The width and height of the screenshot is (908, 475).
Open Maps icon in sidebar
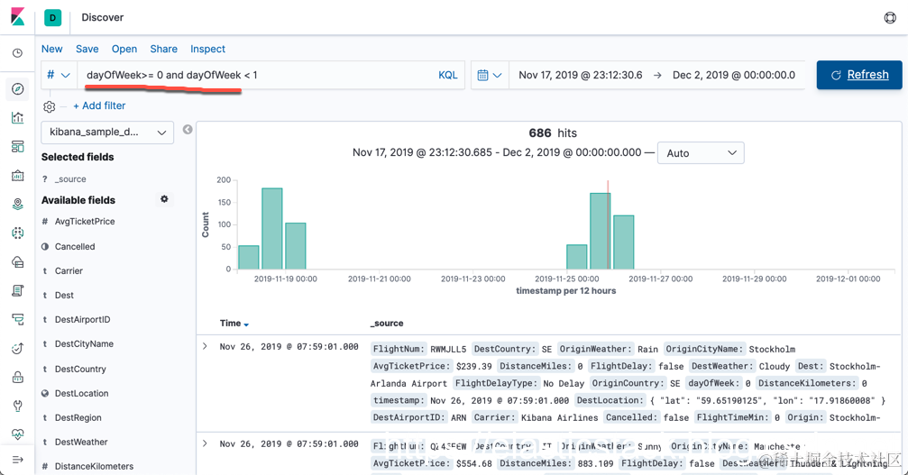(18, 205)
